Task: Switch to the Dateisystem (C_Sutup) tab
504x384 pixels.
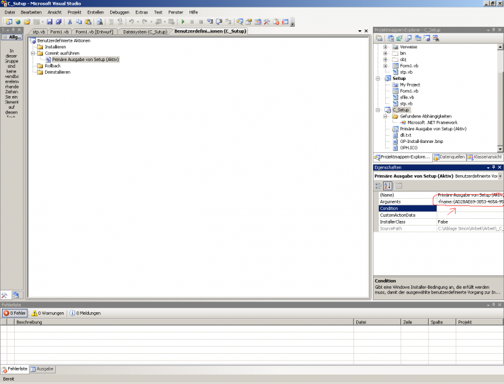Action: coord(145,32)
